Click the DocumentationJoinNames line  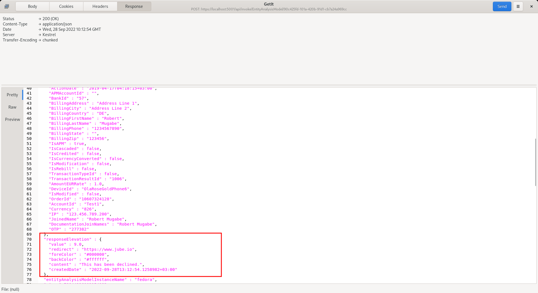[x=103, y=224]
